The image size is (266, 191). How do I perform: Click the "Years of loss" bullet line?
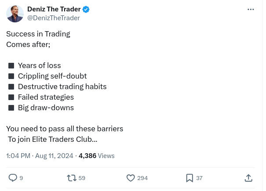[39, 65]
